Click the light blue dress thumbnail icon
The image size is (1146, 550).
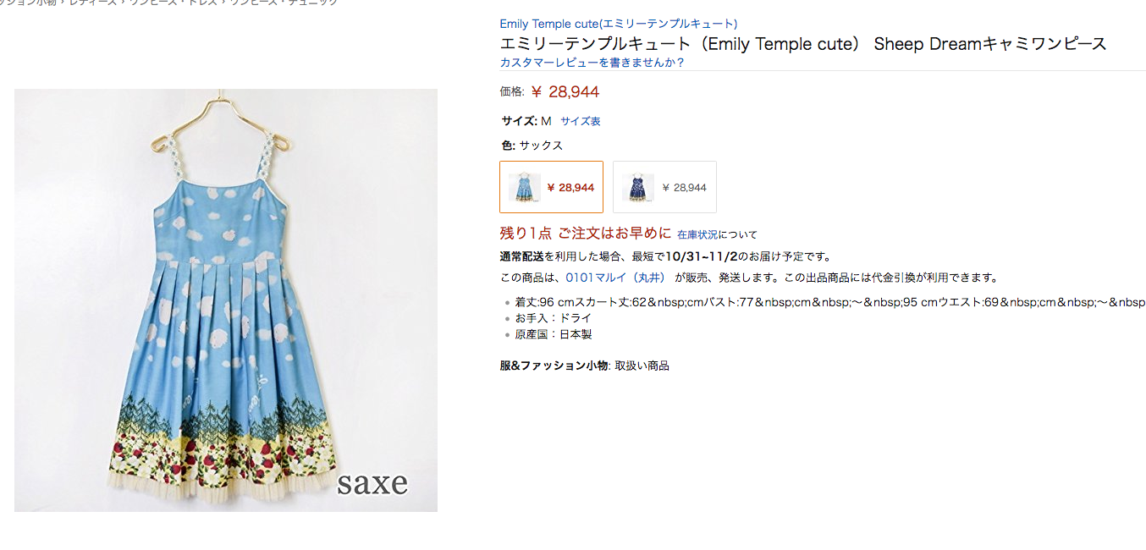(x=525, y=187)
